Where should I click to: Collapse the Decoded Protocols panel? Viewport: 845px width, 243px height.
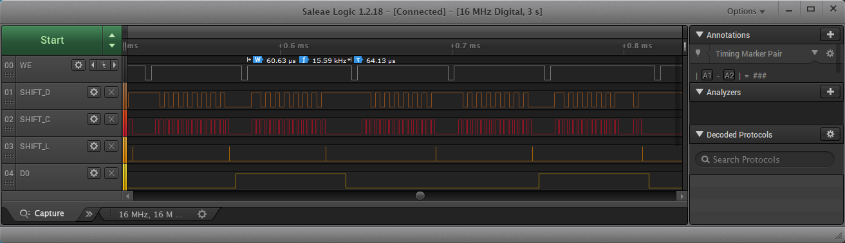(x=699, y=134)
